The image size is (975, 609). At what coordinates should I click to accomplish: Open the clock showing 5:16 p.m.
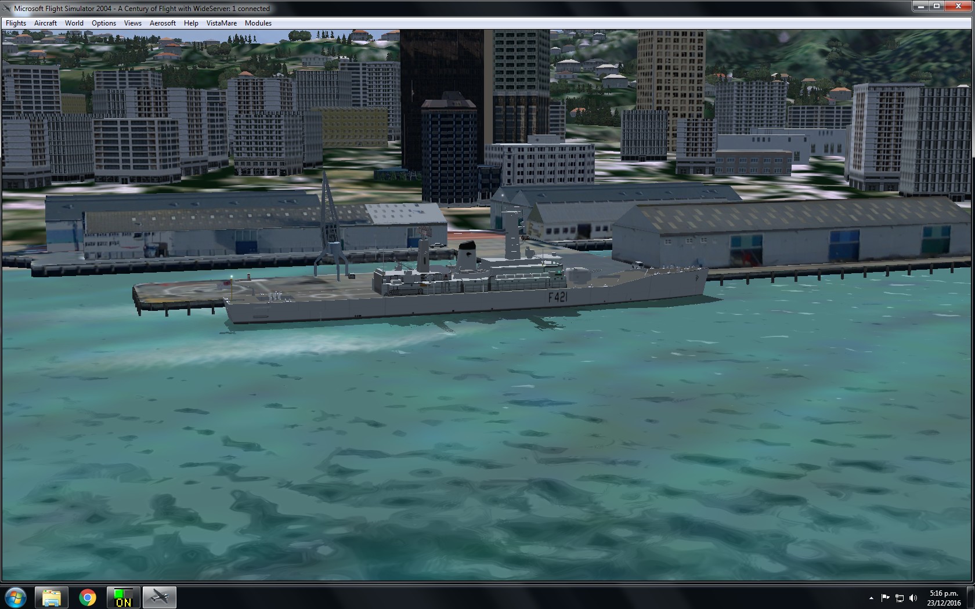point(944,598)
